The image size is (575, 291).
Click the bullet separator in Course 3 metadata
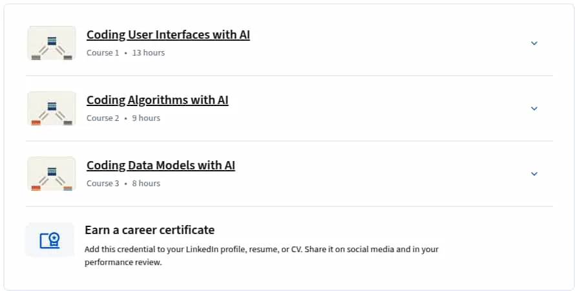pyautogui.click(x=125, y=184)
